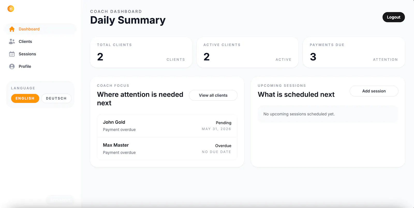Image resolution: width=414 pixels, height=208 pixels.
Task: Switch language to Deutsch
Action: pos(56,98)
